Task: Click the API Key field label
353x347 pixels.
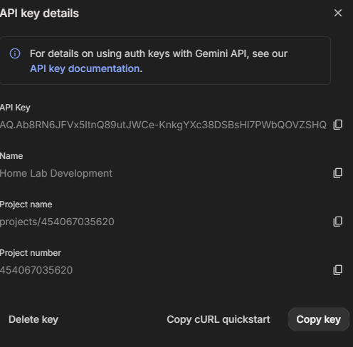Action: point(15,108)
